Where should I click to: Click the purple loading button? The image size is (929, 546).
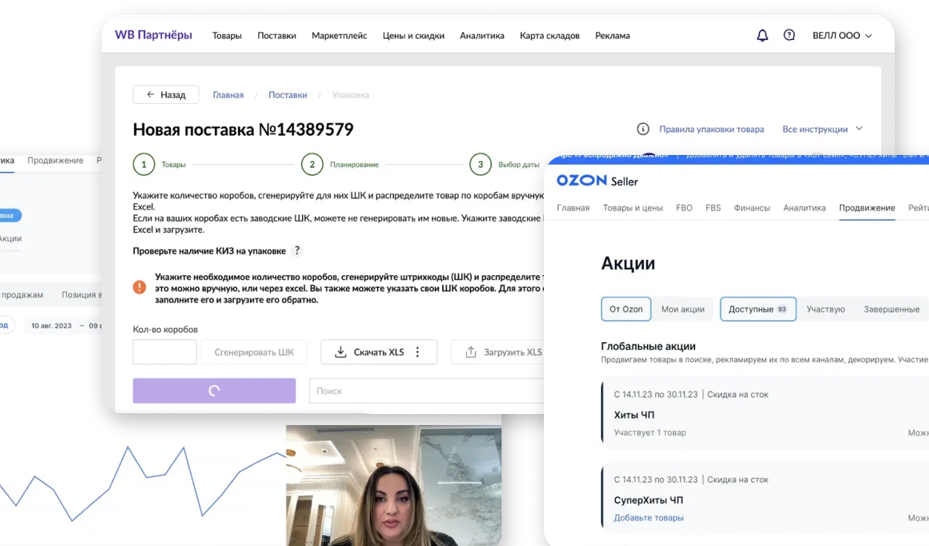214,391
